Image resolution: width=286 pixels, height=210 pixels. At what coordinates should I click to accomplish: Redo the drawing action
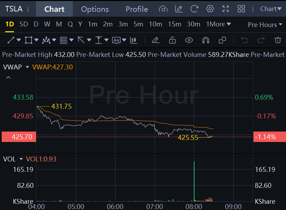point(261,40)
